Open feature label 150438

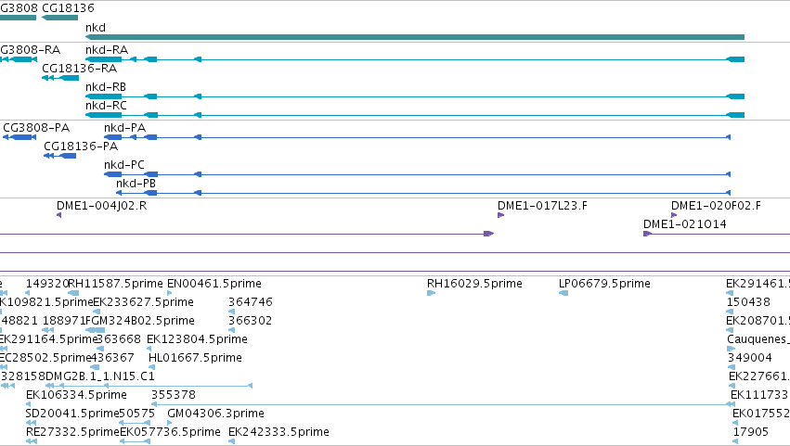(748, 302)
